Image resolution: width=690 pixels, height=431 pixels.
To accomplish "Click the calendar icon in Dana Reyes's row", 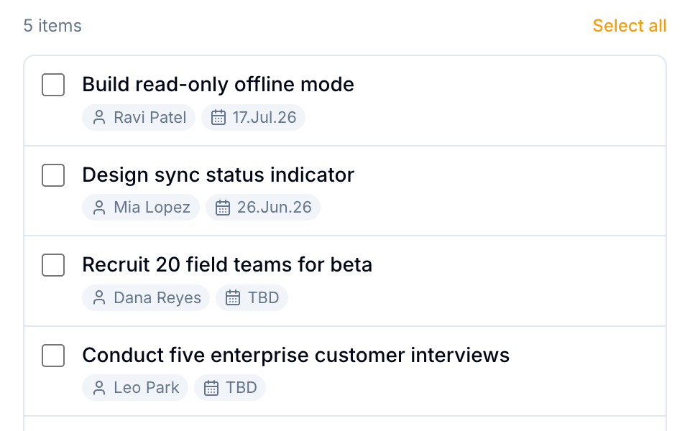I will [233, 297].
